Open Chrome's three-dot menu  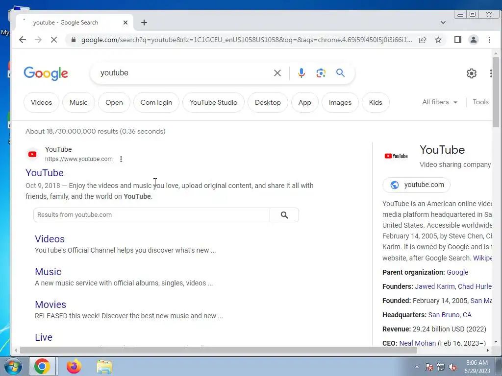click(x=489, y=40)
